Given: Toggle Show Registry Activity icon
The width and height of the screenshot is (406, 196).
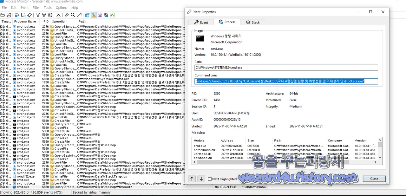Looking at the screenshot, I should (87, 15).
